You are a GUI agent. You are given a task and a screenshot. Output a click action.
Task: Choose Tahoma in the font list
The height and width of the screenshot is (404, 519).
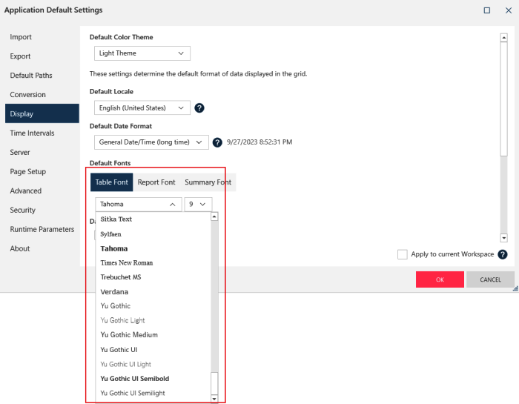pos(153,248)
